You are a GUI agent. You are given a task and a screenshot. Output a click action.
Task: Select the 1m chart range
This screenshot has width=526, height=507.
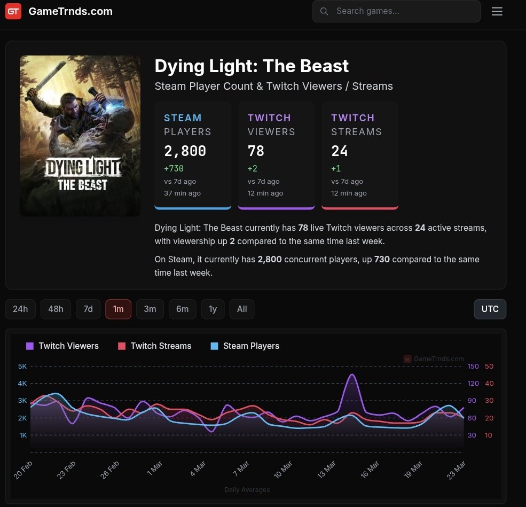(x=118, y=309)
